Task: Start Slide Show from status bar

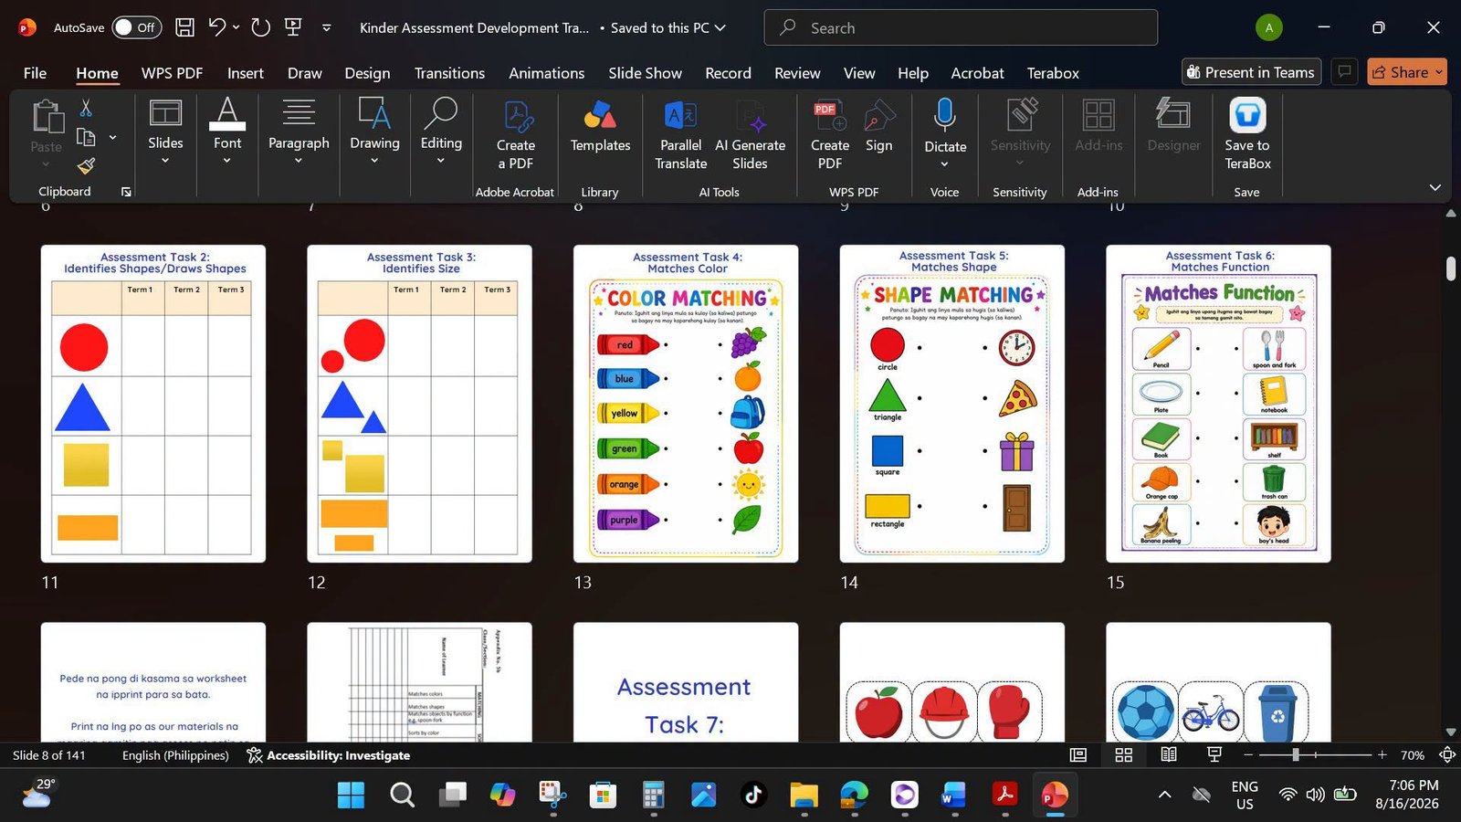Action: coord(1214,755)
